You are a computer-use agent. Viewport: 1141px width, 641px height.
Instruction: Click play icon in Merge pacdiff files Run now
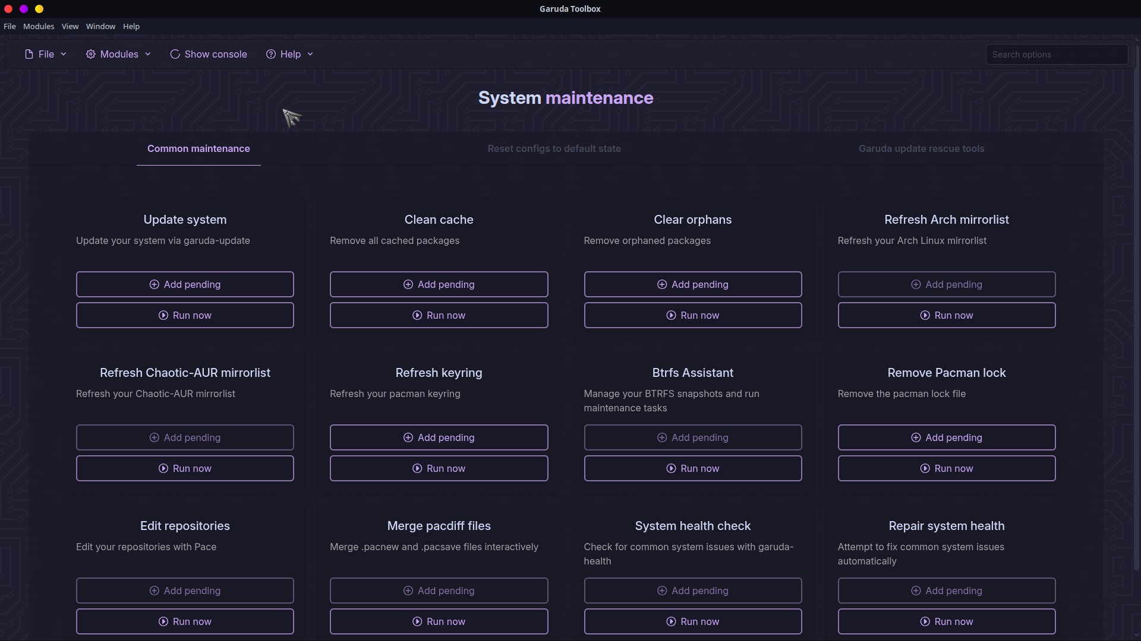click(x=417, y=621)
